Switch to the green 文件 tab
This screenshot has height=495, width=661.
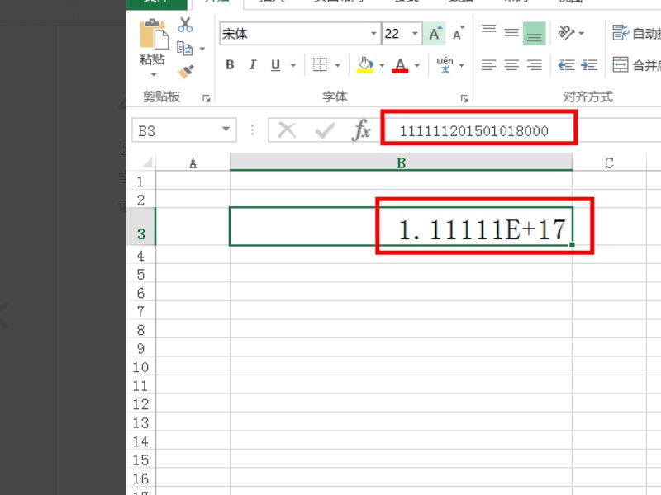(157, 2)
